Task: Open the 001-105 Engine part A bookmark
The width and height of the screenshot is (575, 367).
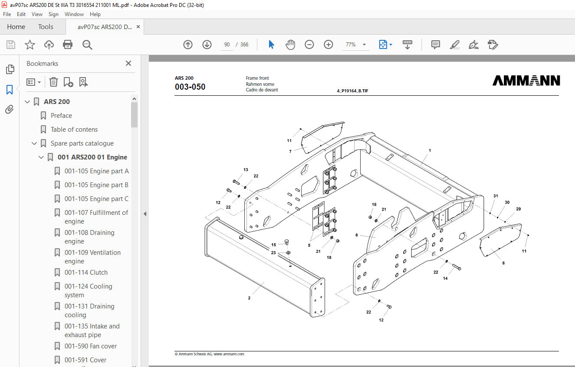Action: (x=97, y=171)
